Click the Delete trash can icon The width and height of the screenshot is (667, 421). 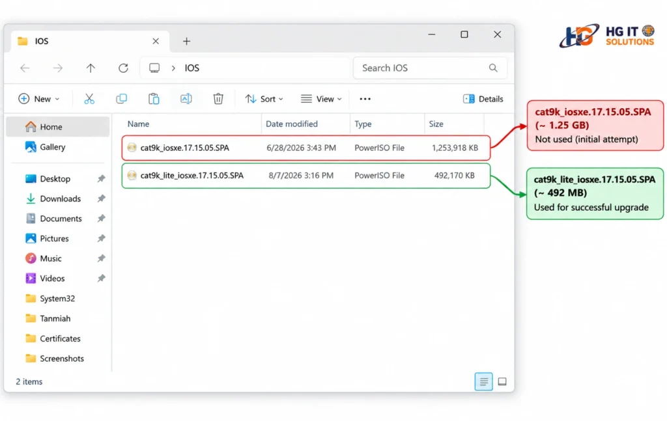pyautogui.click(x=218, y=99)
